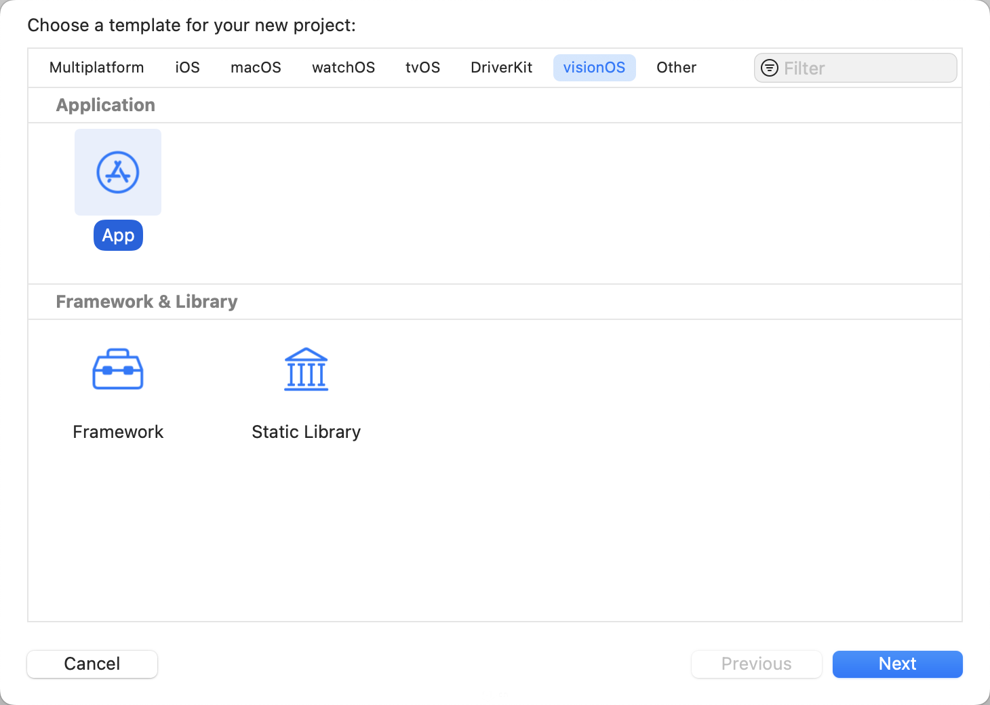Click the Previous button
Image resolution: width=990 pixels, height=705 pixels.
[757, 664]
